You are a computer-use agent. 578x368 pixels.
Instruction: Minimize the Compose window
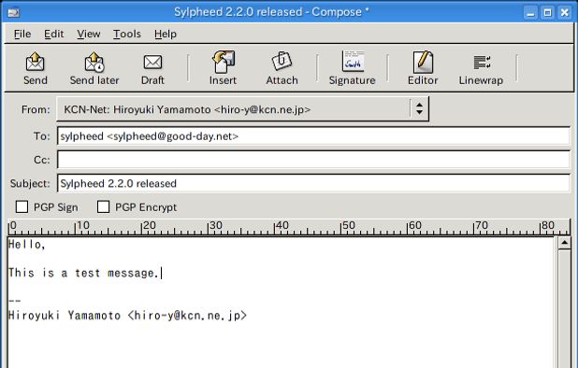(x=531, y=13)
